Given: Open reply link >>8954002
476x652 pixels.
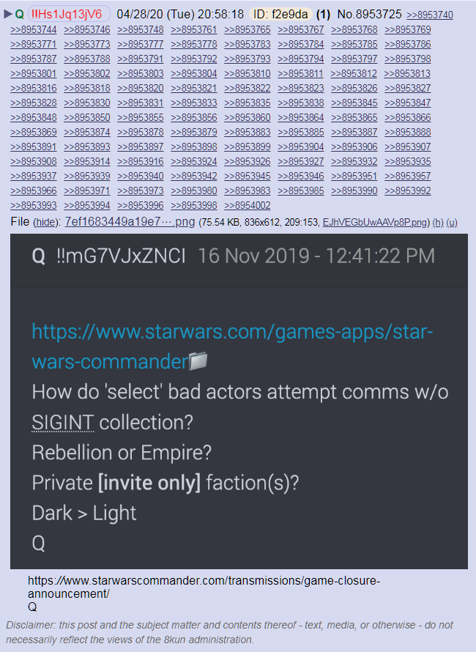Looking at the screenshot, I should (248, 205).
